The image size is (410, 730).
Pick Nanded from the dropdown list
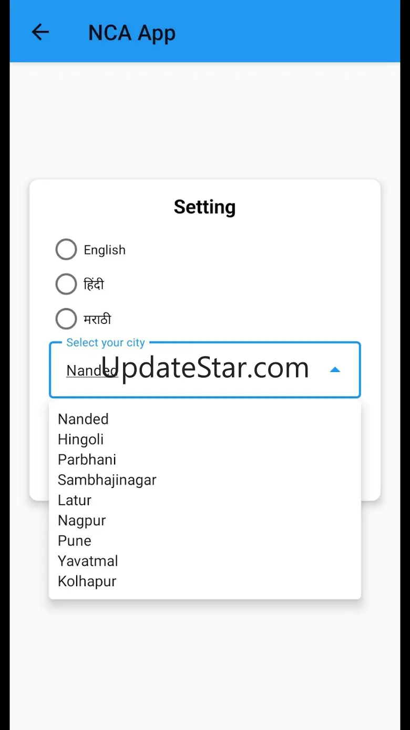(x=83, y=419)
